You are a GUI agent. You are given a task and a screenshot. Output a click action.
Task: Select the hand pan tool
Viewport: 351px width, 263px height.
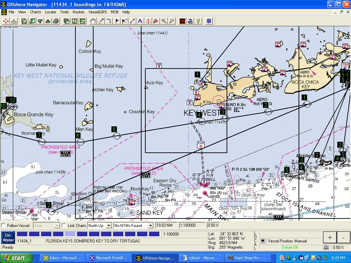click(93, 21)
